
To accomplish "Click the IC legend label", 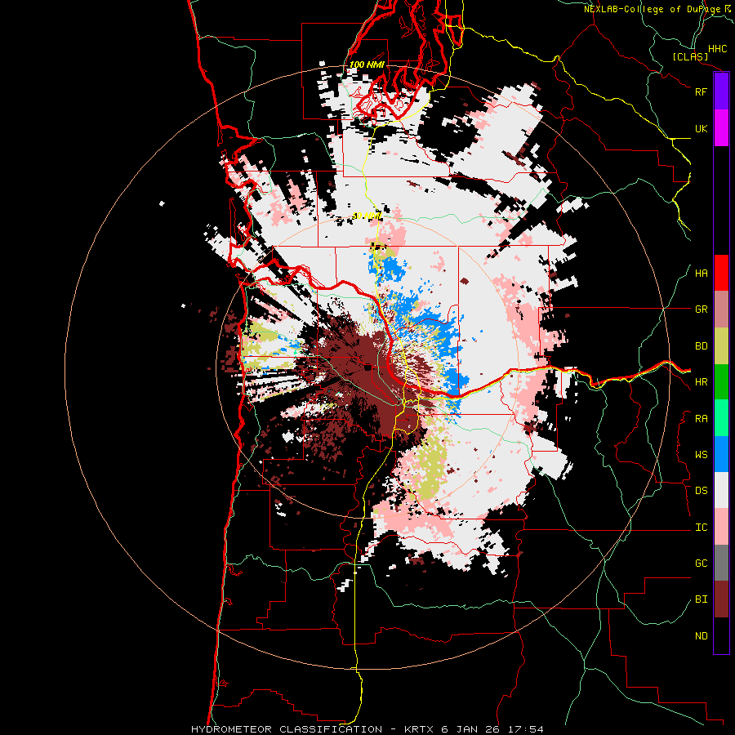I will coord(701,528).
